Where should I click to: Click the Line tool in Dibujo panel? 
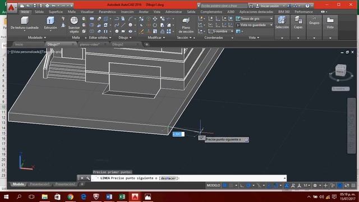[x=123, y=25]
